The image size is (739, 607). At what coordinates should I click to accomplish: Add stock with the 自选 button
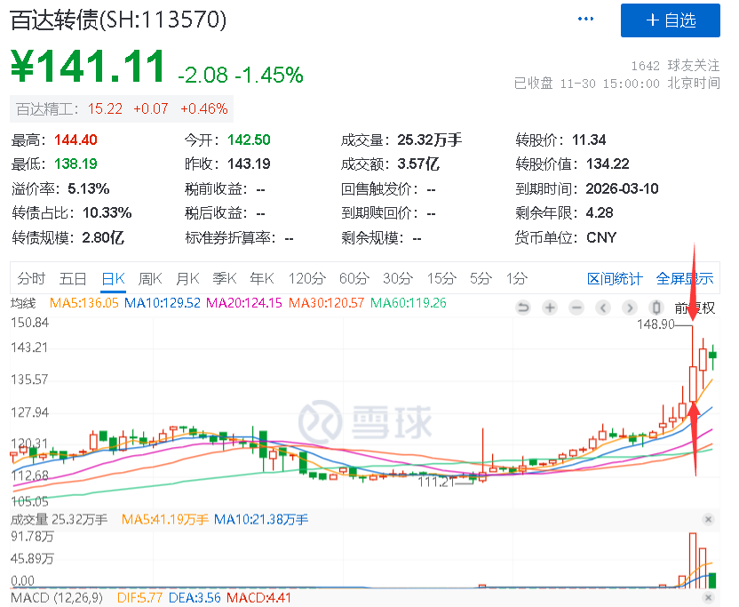[671, 20]
